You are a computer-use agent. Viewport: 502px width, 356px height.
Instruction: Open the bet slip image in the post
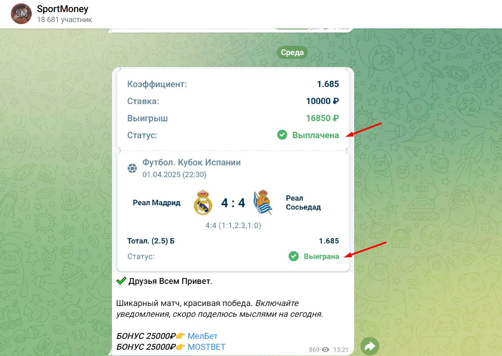(233, 170)
